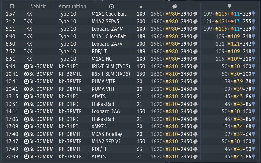Click the RDF/LT target at 7:32
The height and width of the screenshot is (163, 261).
[x=99, y=52]
